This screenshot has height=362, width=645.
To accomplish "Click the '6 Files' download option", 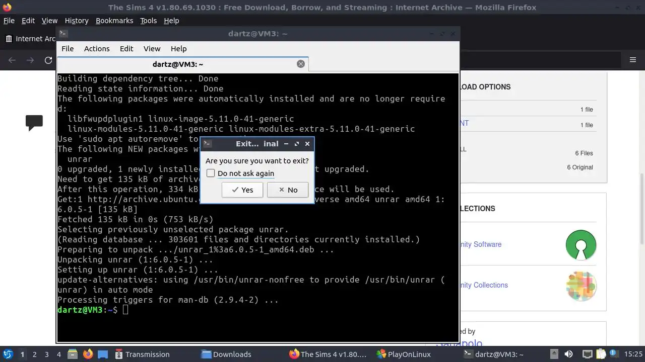I will point(584,153).
